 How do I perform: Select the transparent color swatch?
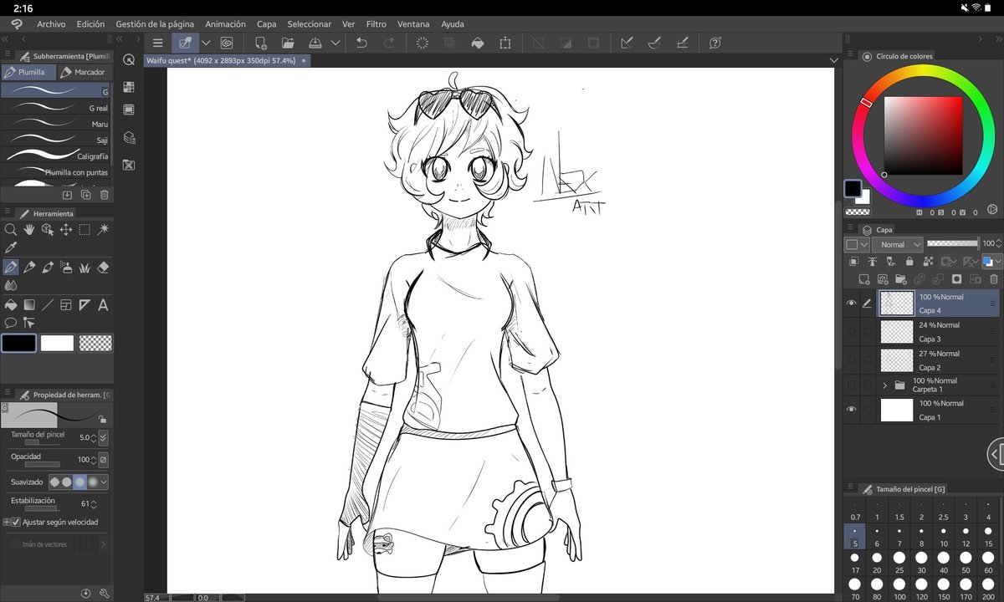click(x=95, y=343)
